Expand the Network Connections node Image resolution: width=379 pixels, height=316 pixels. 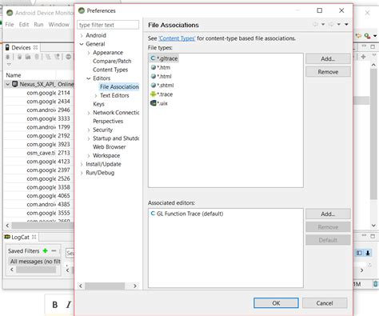89,113
